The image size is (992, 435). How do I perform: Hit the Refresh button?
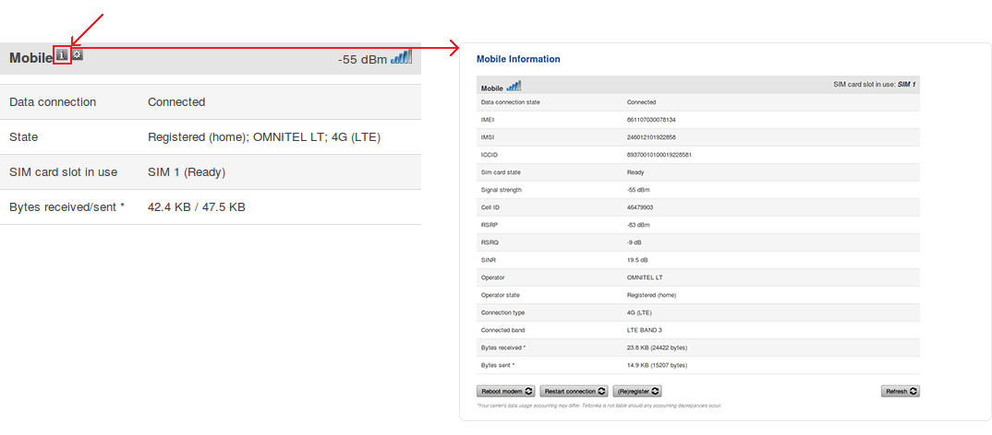click(x=900, y=392)
